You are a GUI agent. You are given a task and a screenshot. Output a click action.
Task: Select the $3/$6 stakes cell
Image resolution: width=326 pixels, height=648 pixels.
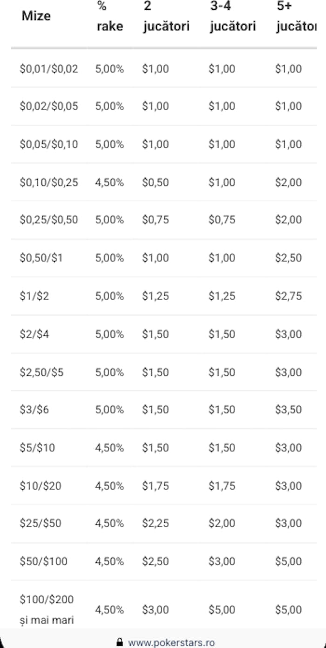click(34, 410)
